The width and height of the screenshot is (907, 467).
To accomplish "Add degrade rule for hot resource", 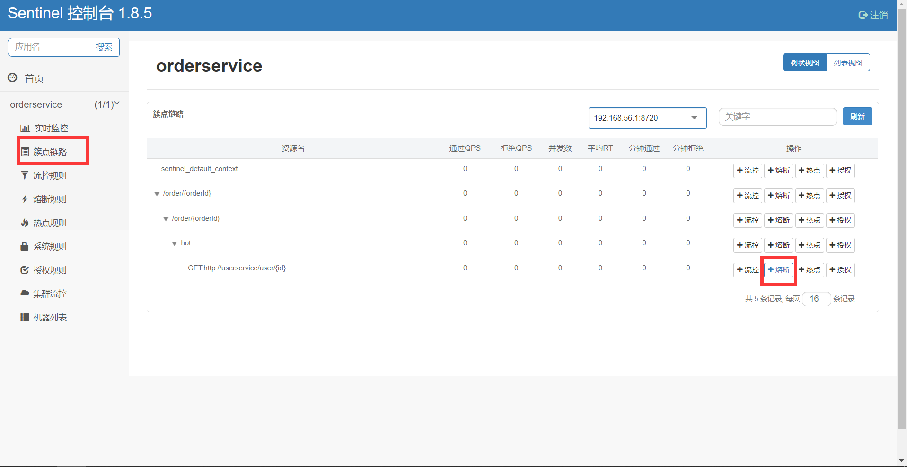I will pyautogui.click(x=778, y=245).
